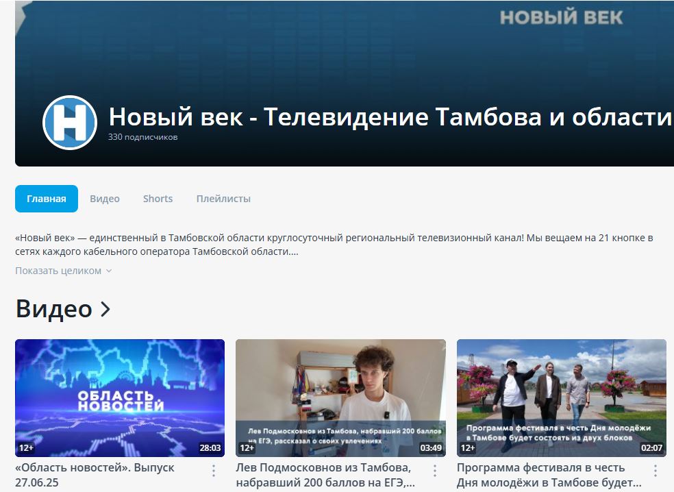Play the Лев Подмосковнов video thumbnail

341,398
